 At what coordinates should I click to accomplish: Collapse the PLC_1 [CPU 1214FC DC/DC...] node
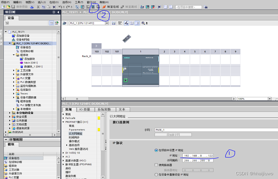(x=10, y=43)
